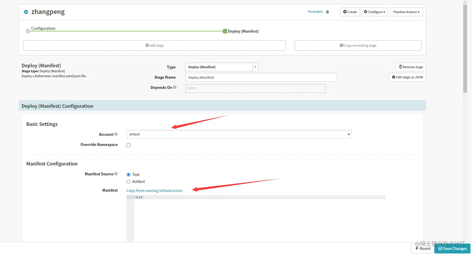Image resolution: width=472 pixels, height=254 pixels.
Task: Click Add stage
Action: click(155, 45)
